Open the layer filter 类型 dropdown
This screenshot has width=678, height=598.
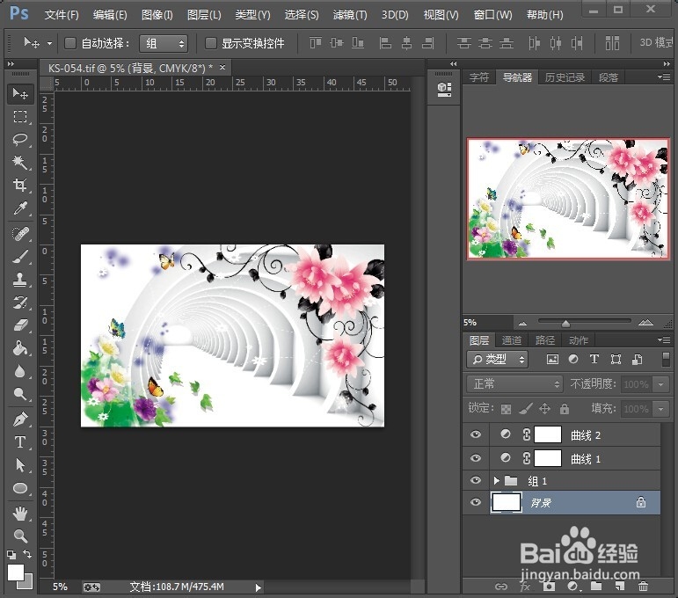point(497,360)
